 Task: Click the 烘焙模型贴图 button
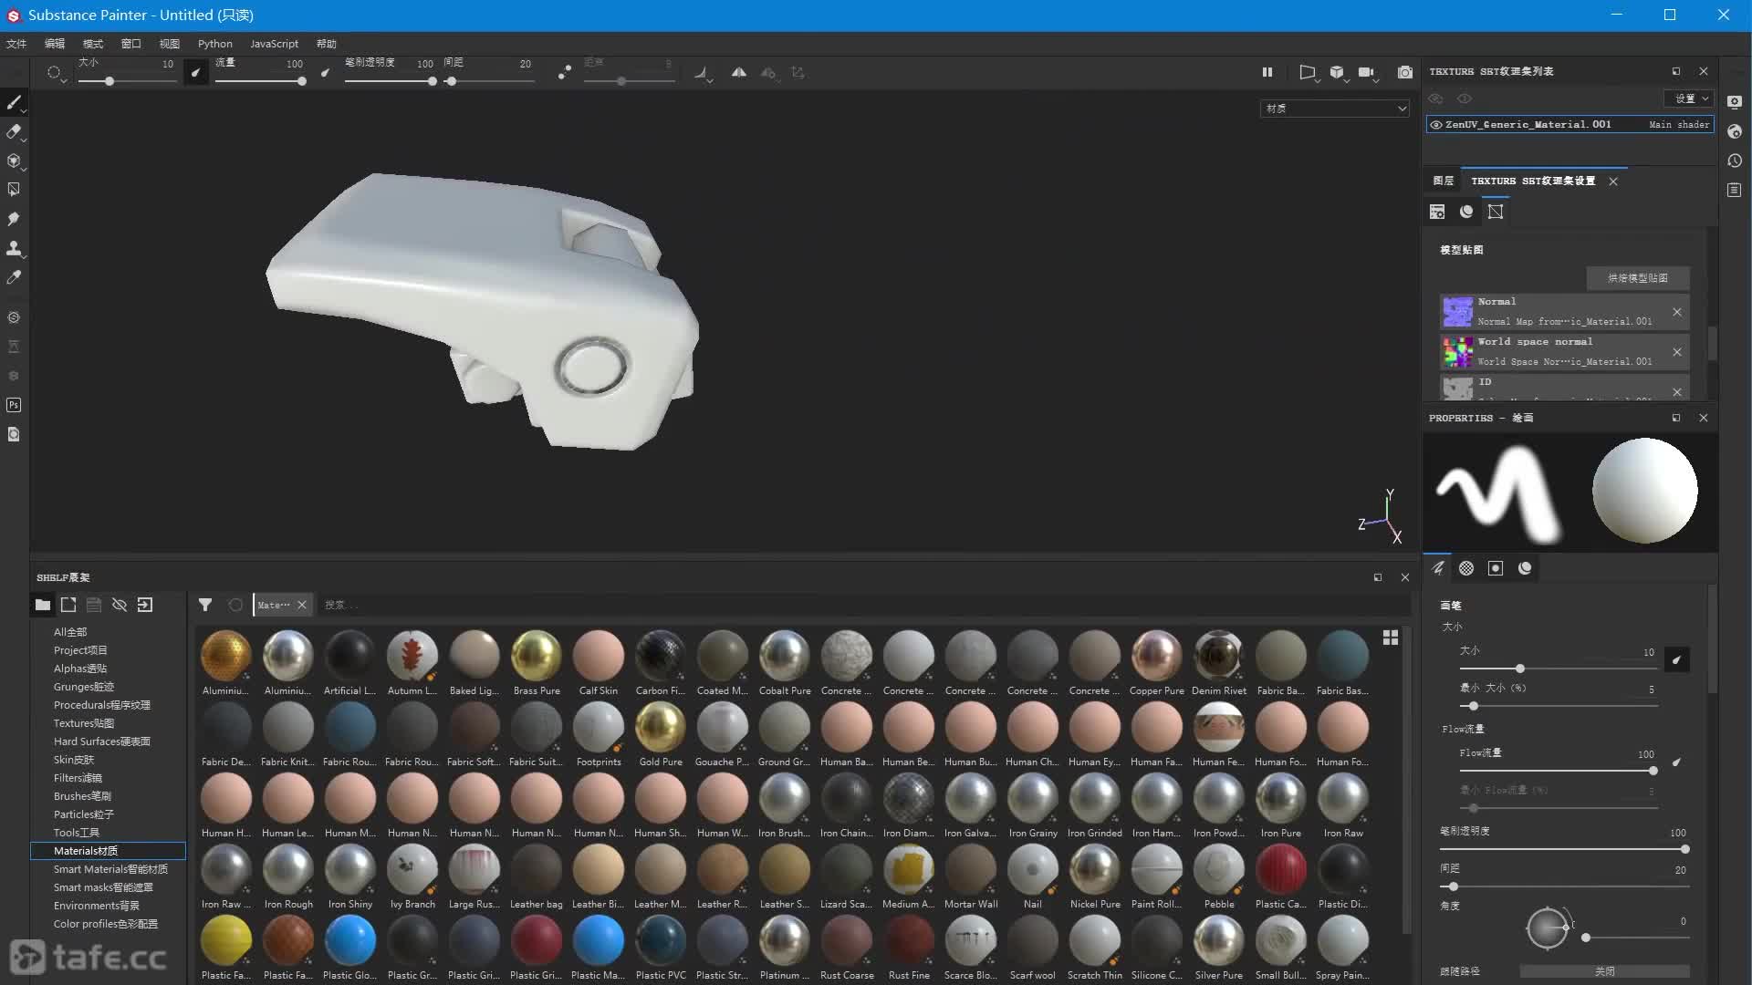[x=1637, y=278]
